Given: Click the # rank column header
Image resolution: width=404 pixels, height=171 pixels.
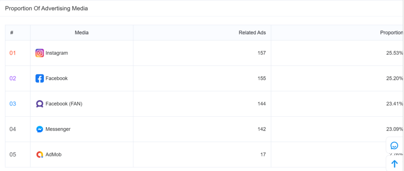Looking at the screenshot, I should point(12,33).
